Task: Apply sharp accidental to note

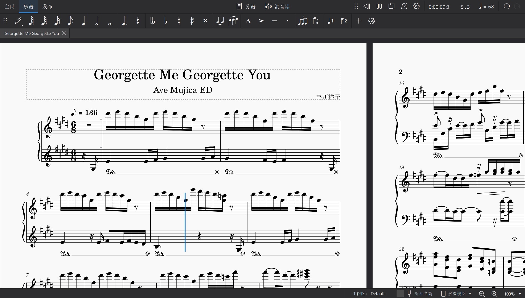Action: coord(192,21)
